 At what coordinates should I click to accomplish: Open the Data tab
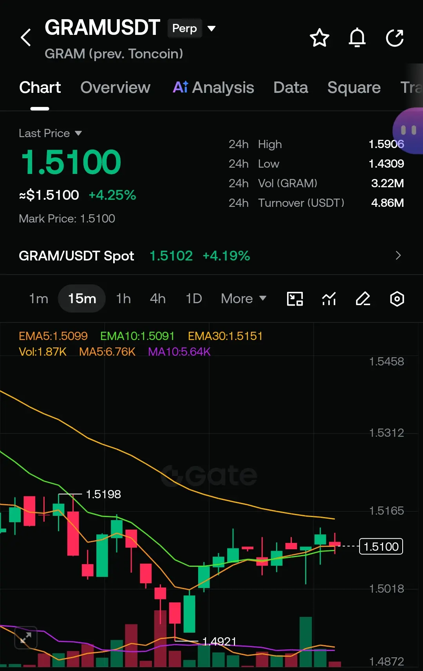pyautogui.click(x=291, y=87)
